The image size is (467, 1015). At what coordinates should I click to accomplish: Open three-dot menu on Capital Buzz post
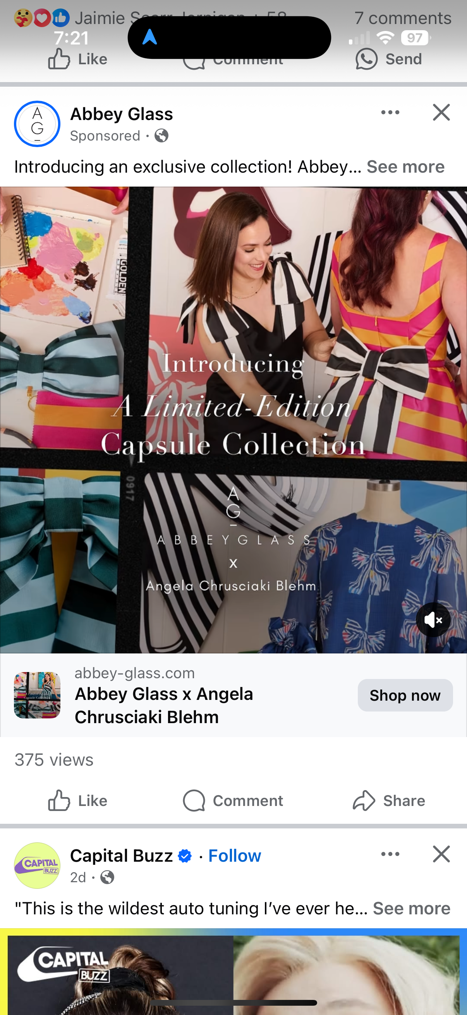(x=390, y=854)
